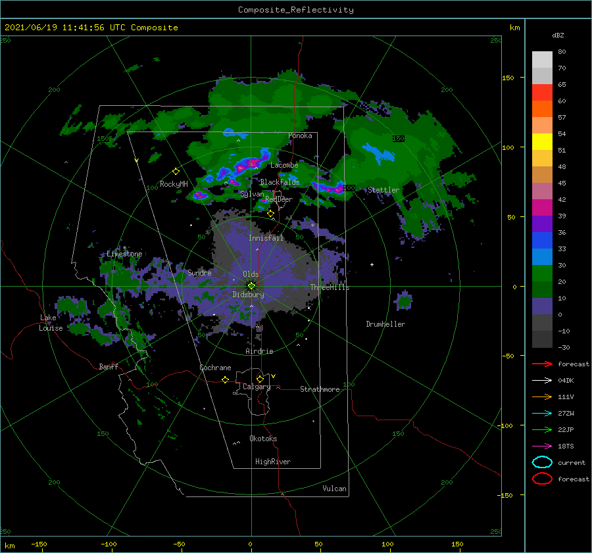Click the Blackfalds label
Screen dimensions: 592x553
click(280, 182)
